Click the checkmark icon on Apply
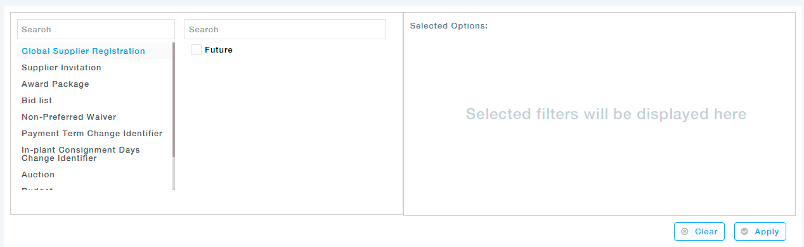Image resolution: width=804 pixels, height=247 pixels. (744, 232)
